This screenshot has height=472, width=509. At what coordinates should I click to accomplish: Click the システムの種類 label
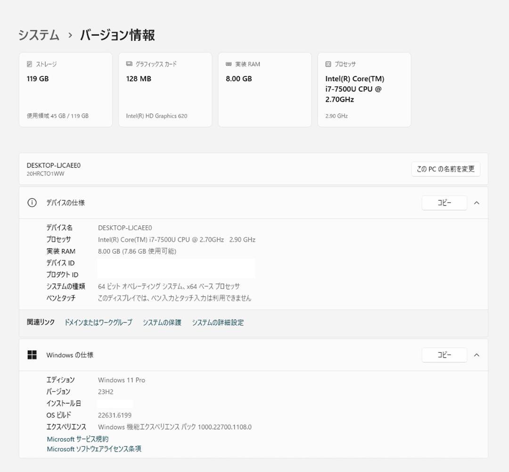[66, 286]
